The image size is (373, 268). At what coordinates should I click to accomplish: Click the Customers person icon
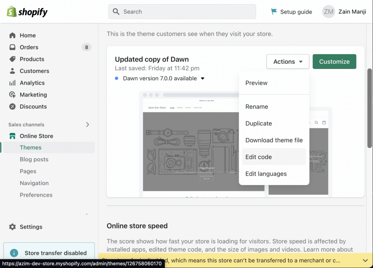(13, 71)
